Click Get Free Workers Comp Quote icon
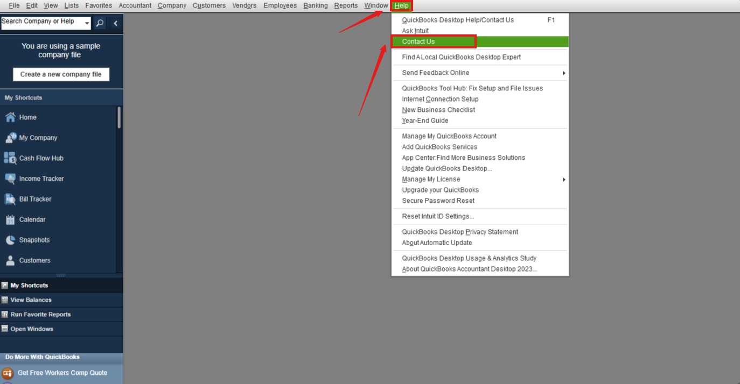The image size is (740, 384). click(x=8, y=373)
